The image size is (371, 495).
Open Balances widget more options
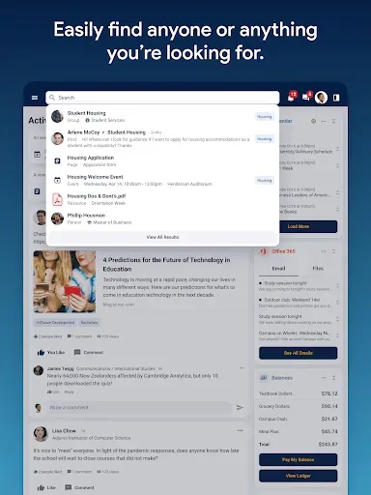pos(324,378)
